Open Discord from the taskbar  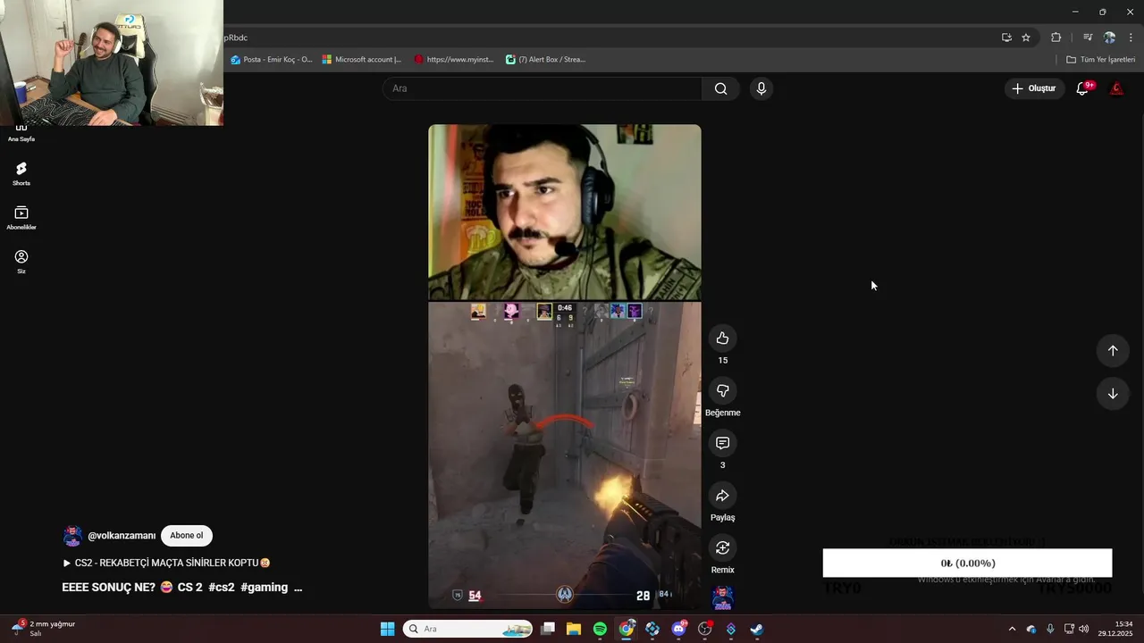tap(678, 630)
